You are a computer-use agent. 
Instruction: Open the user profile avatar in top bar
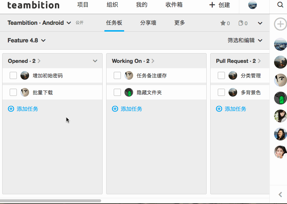253,5
